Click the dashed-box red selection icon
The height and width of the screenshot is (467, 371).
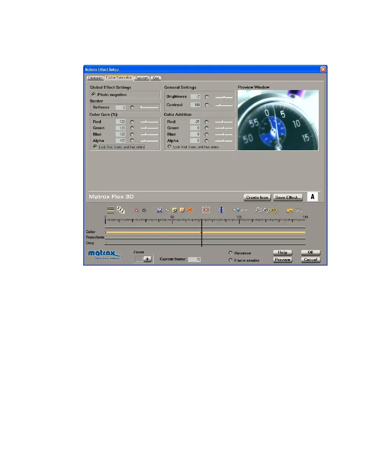(206, 210)
